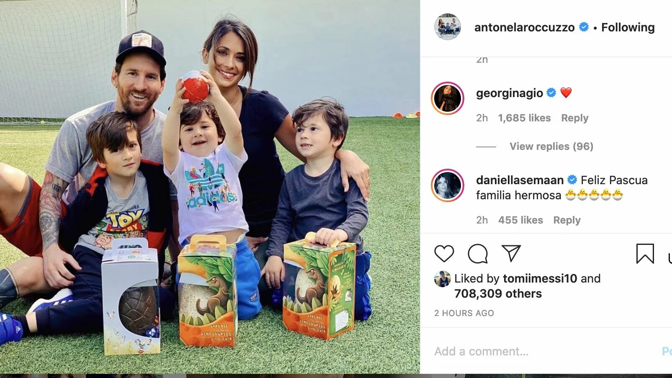
Task: Click the Add a comment field
Action: (x=544, y=352)
